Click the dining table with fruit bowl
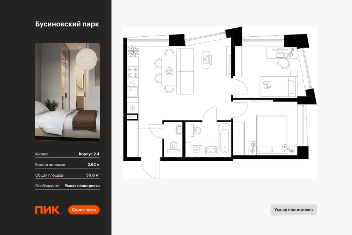 click(x=169, y=71)
